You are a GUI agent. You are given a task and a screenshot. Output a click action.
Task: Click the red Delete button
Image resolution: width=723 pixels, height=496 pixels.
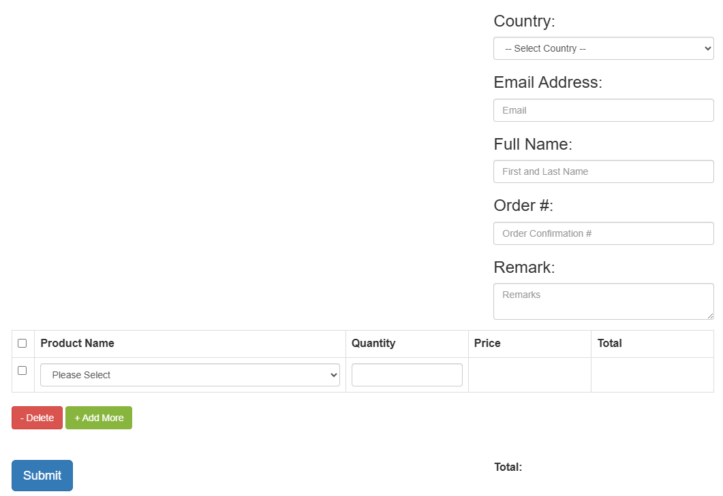(x=37, y=418)
